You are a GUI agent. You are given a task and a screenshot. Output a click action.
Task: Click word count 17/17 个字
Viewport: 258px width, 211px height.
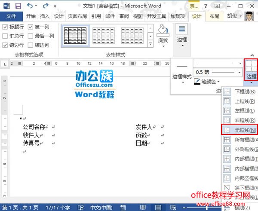click(x=58, y=208)
